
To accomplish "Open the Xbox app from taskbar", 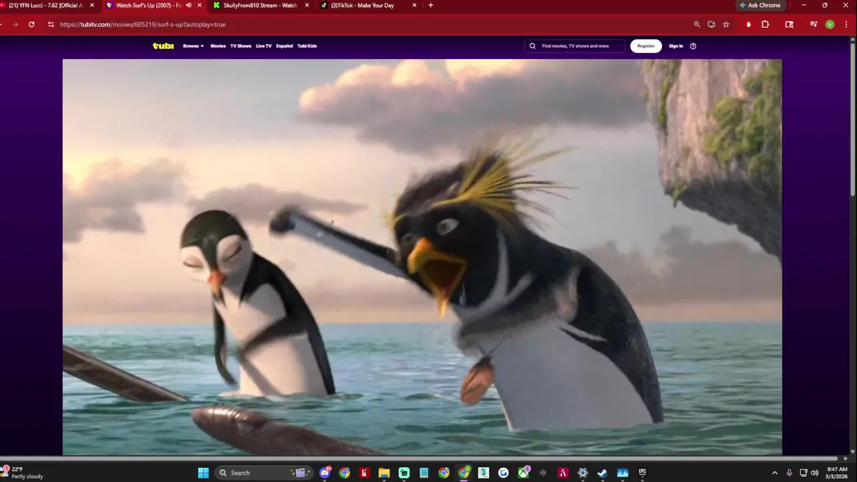I will click(524, 473).
